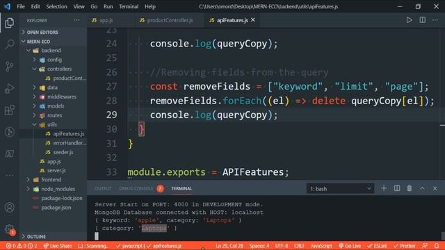Close the terminal panel

(435, 188)
